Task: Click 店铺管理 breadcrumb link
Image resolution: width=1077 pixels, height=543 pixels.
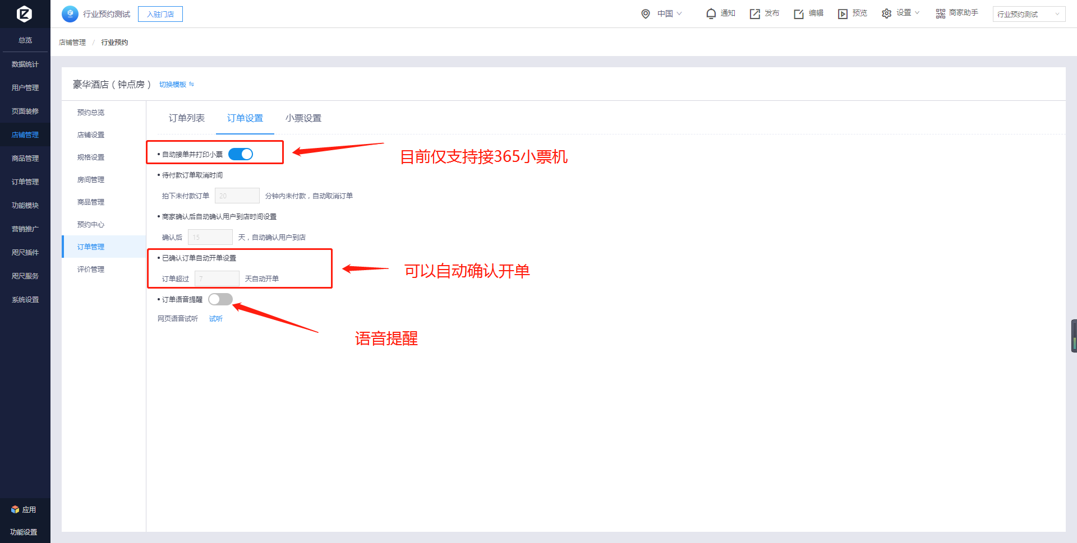Action: tap(72, 42)
